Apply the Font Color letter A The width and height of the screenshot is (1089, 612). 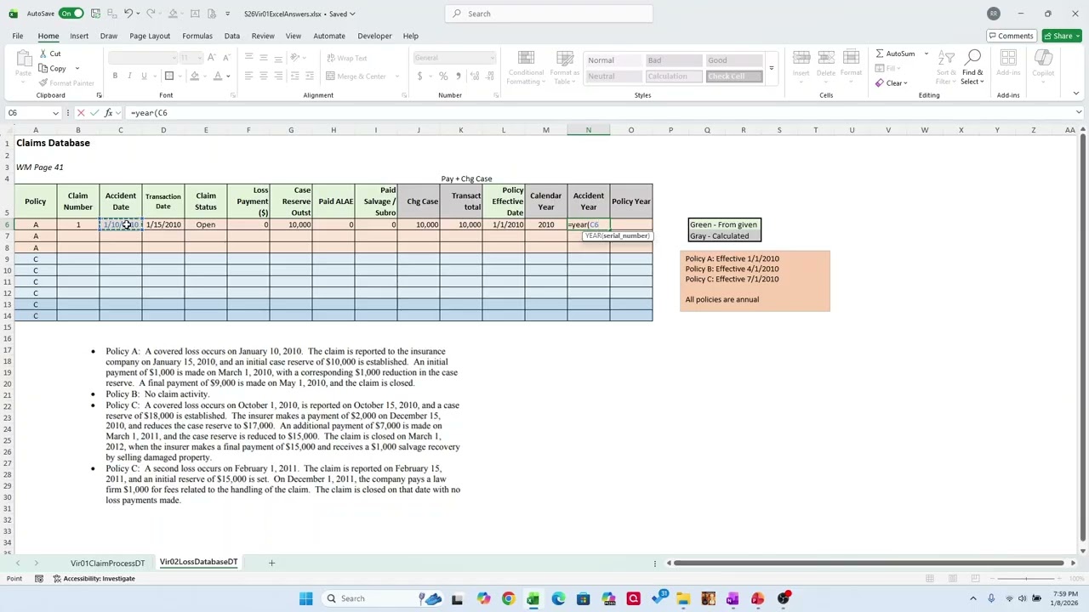(x=218, y=76)
